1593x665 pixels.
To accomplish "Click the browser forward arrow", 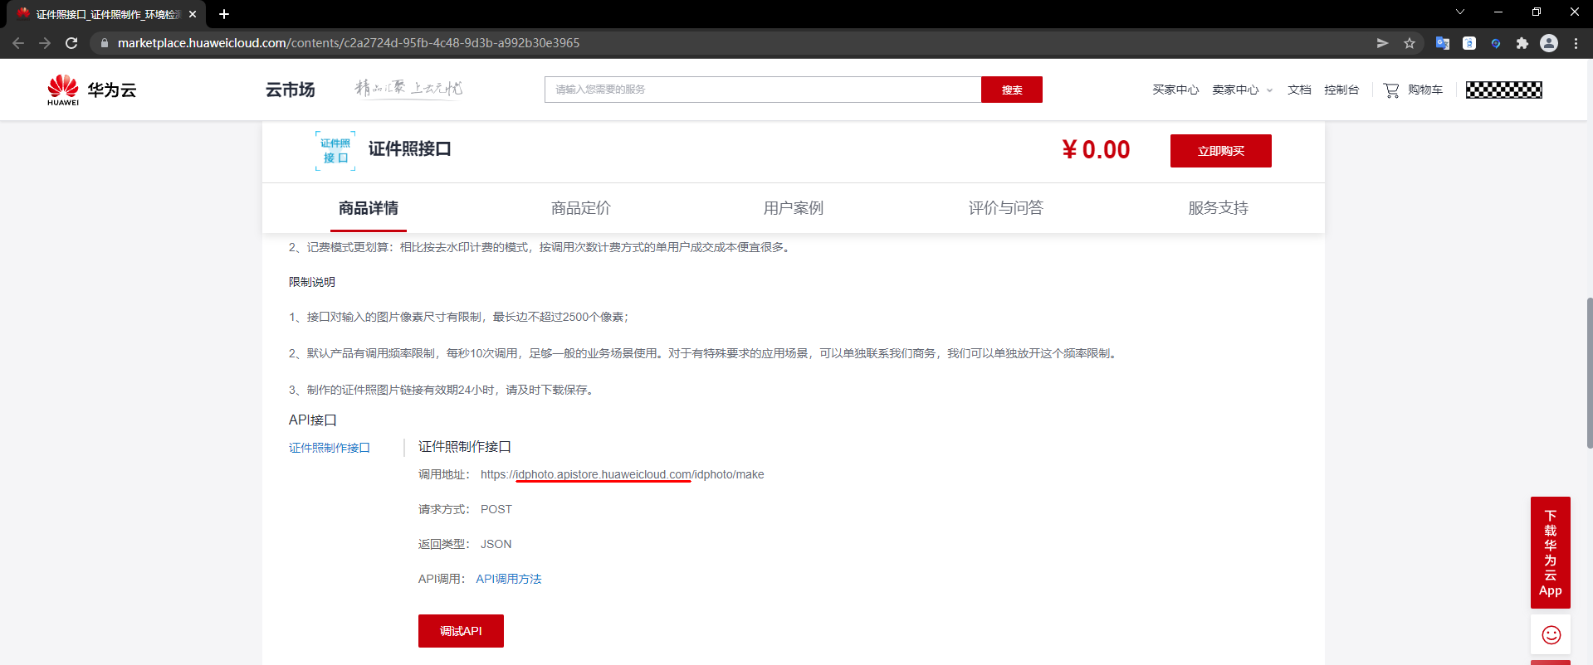I will [45, 43].
